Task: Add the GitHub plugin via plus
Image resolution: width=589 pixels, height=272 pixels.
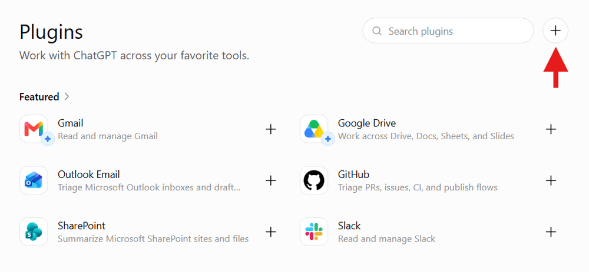Action: 551,180
